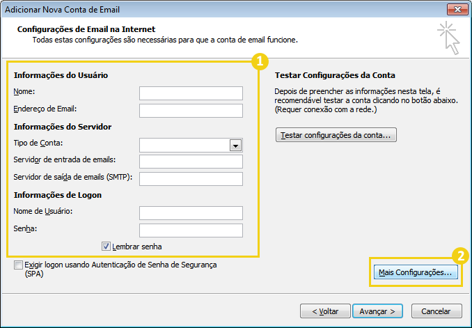
Task: Go back with the Voltar button
Action: [324, 311]
